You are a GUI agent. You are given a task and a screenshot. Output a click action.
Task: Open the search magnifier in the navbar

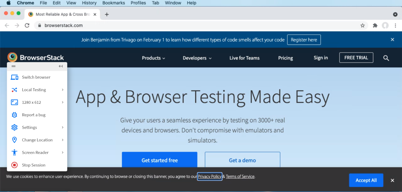(386, 58)
